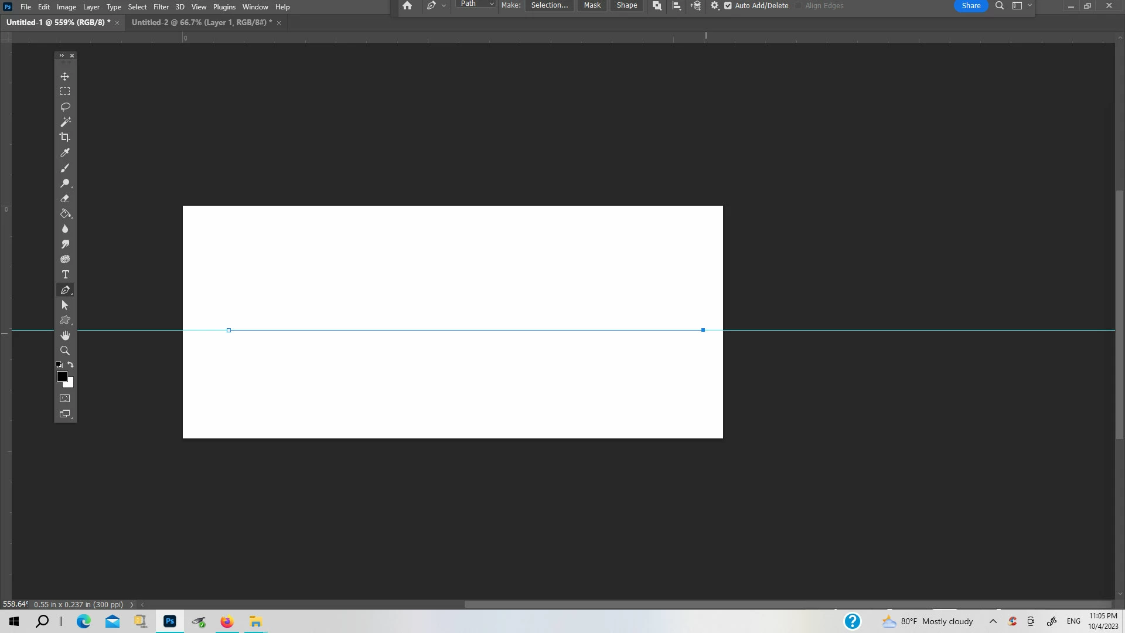Expand the pen tool preset picker arrow

click(x=444, y=6)
